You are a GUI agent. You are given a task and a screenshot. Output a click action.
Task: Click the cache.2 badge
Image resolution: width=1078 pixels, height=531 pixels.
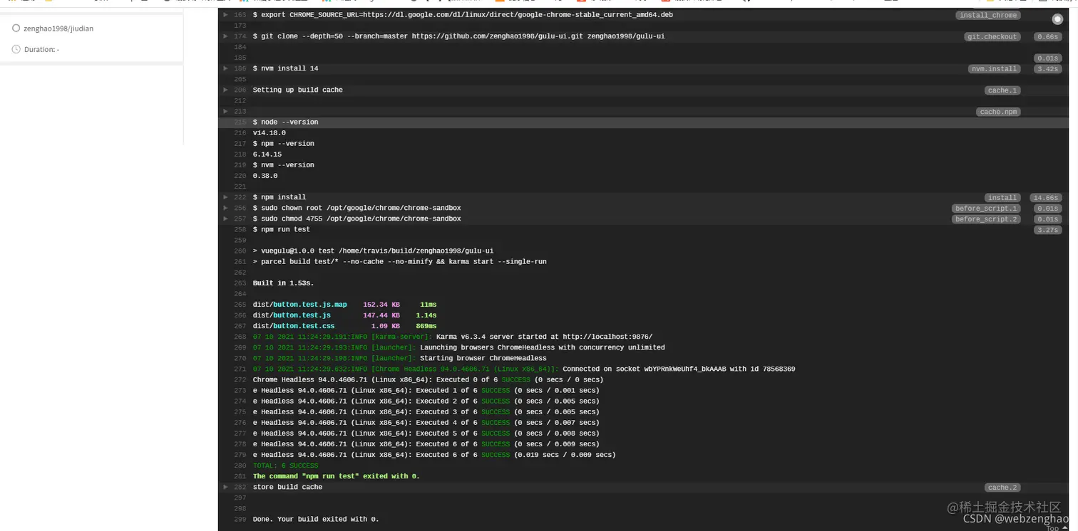[1002, 488]
